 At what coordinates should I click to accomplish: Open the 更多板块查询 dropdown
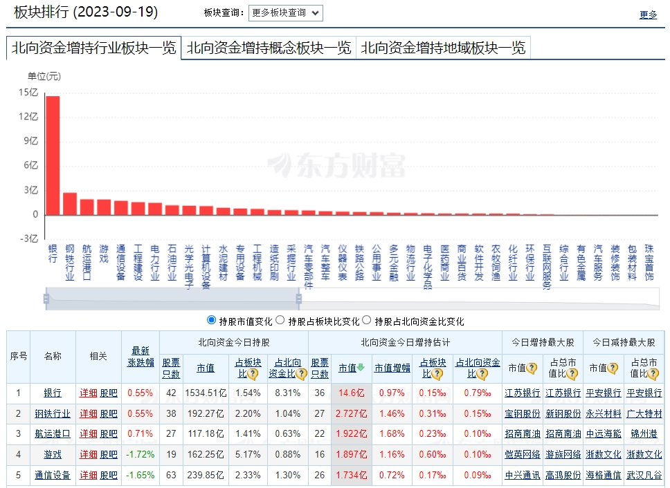point(285,13)
